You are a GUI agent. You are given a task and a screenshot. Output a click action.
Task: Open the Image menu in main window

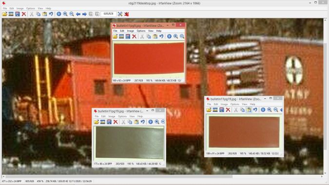point(20,8)
